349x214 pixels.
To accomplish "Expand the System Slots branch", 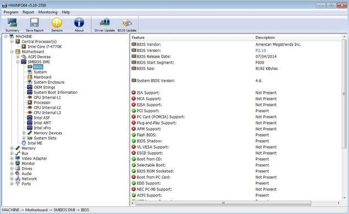I will click(24, 138).
